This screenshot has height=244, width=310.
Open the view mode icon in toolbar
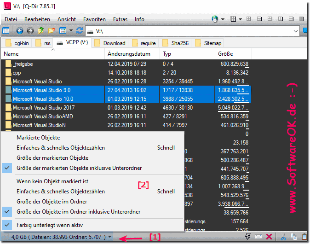click(x=63, y=31)
